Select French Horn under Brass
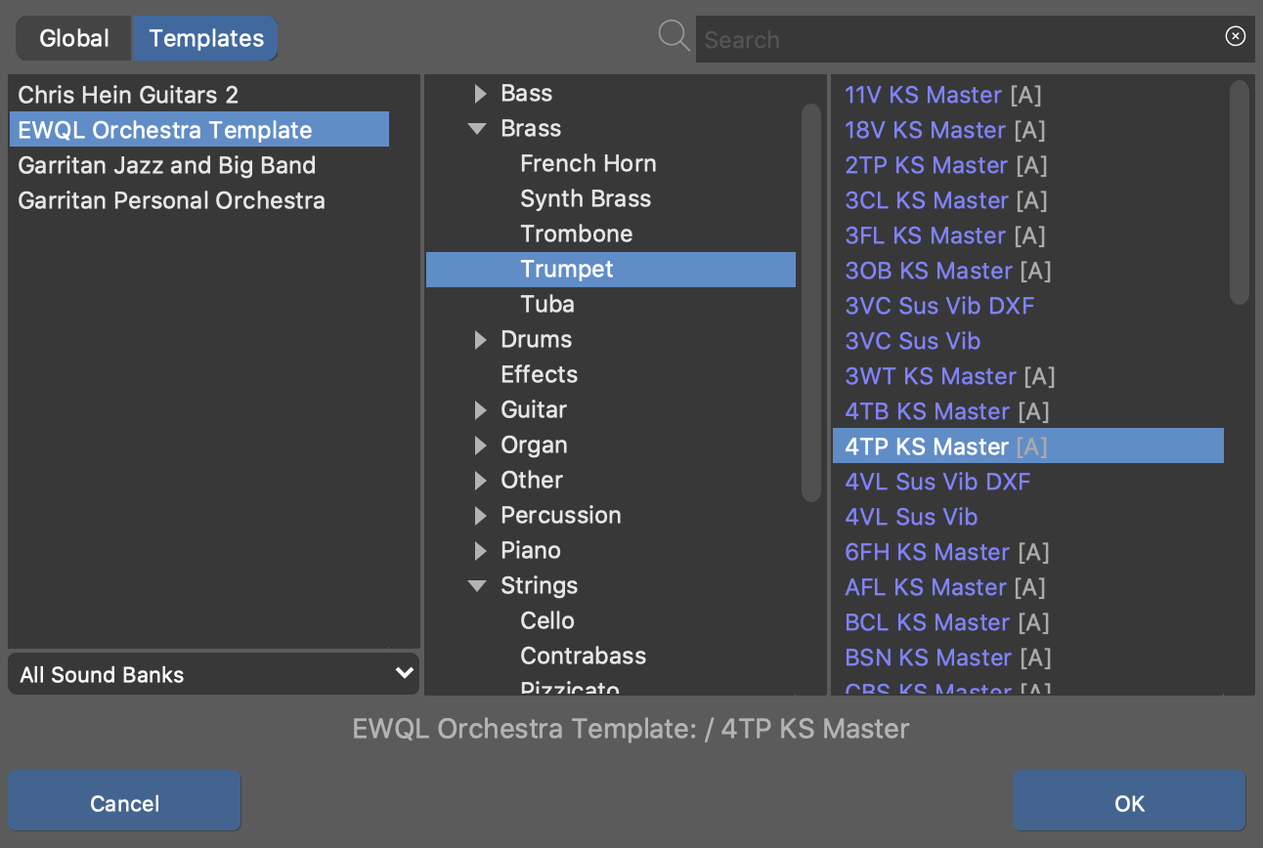The image size is (1263, 848). (588, 164)
